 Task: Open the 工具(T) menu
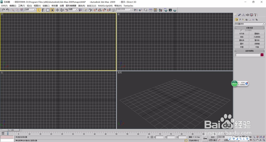[x=22, y=6]
